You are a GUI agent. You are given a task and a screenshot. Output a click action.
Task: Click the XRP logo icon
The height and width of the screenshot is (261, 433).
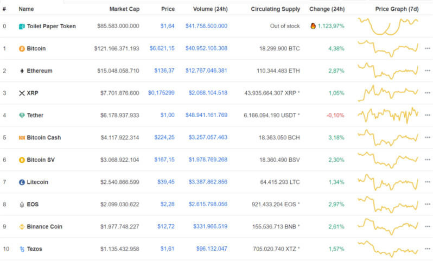point(22,93)
